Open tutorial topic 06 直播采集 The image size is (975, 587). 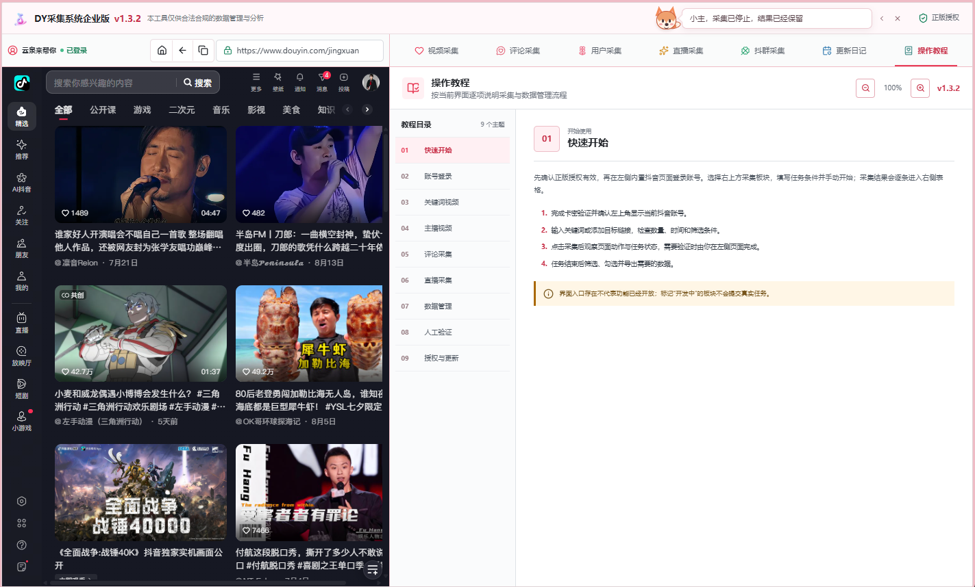point(452,281)
